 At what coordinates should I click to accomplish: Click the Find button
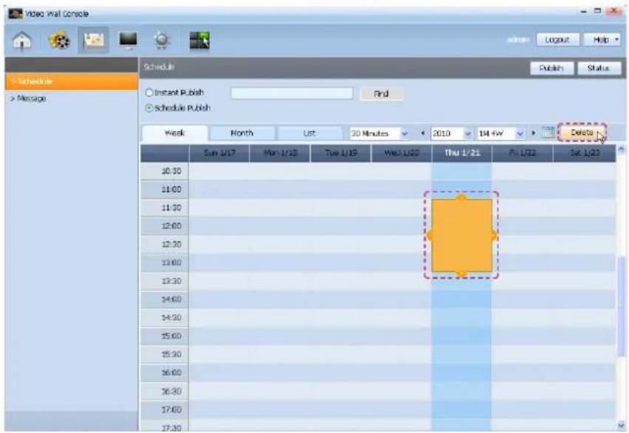tap(381, 94)
